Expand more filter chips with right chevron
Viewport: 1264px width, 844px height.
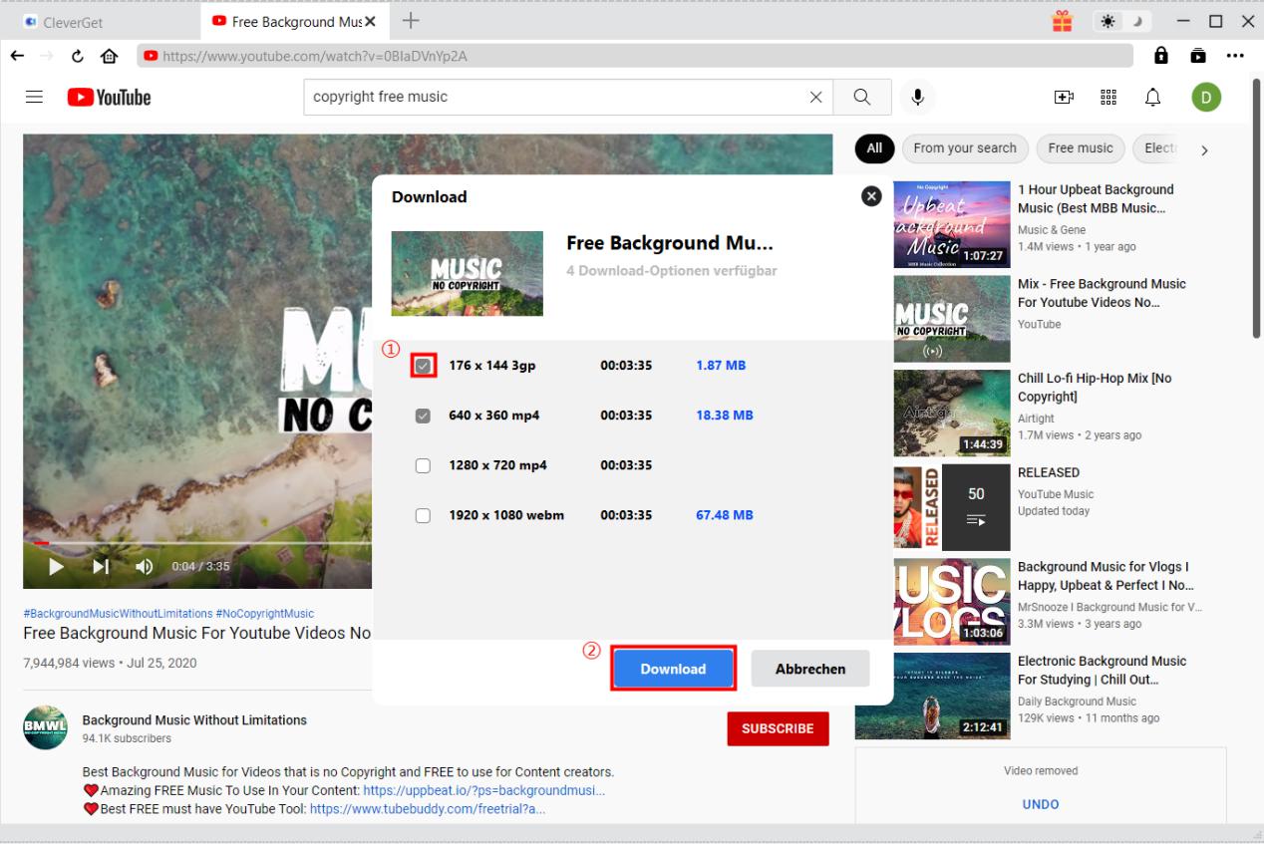pos(1204,149)
